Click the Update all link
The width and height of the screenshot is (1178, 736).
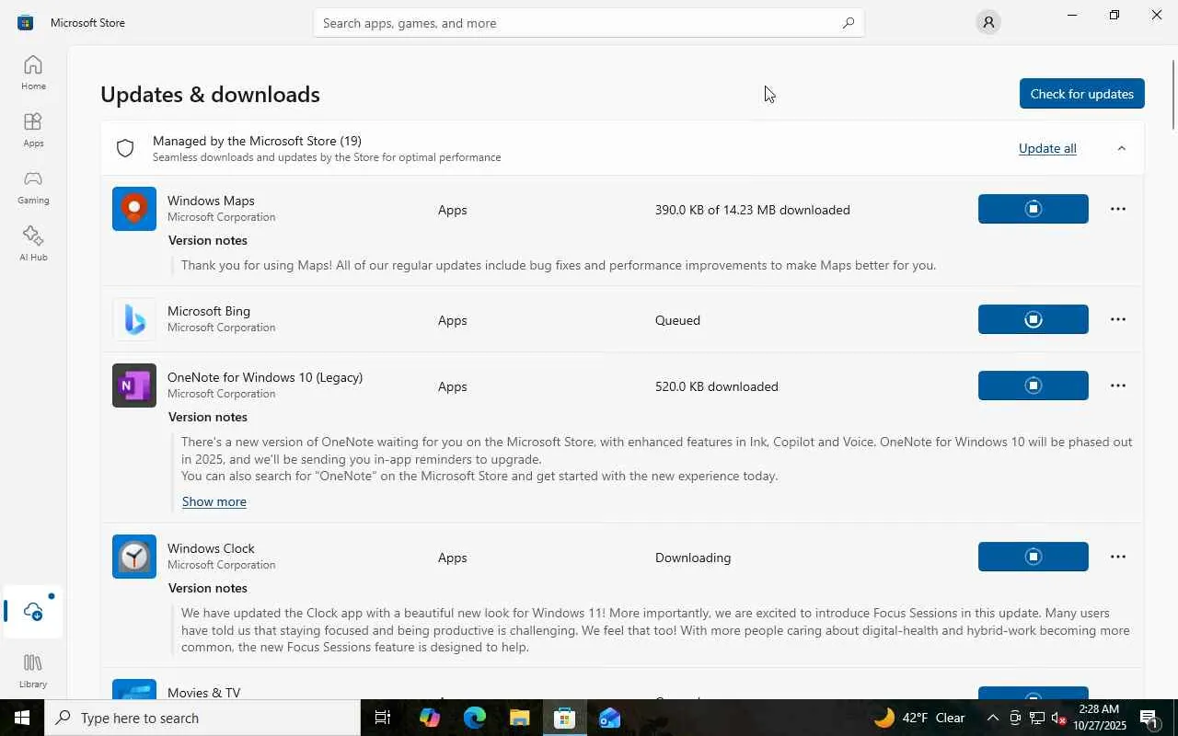tap(1047, 148)
